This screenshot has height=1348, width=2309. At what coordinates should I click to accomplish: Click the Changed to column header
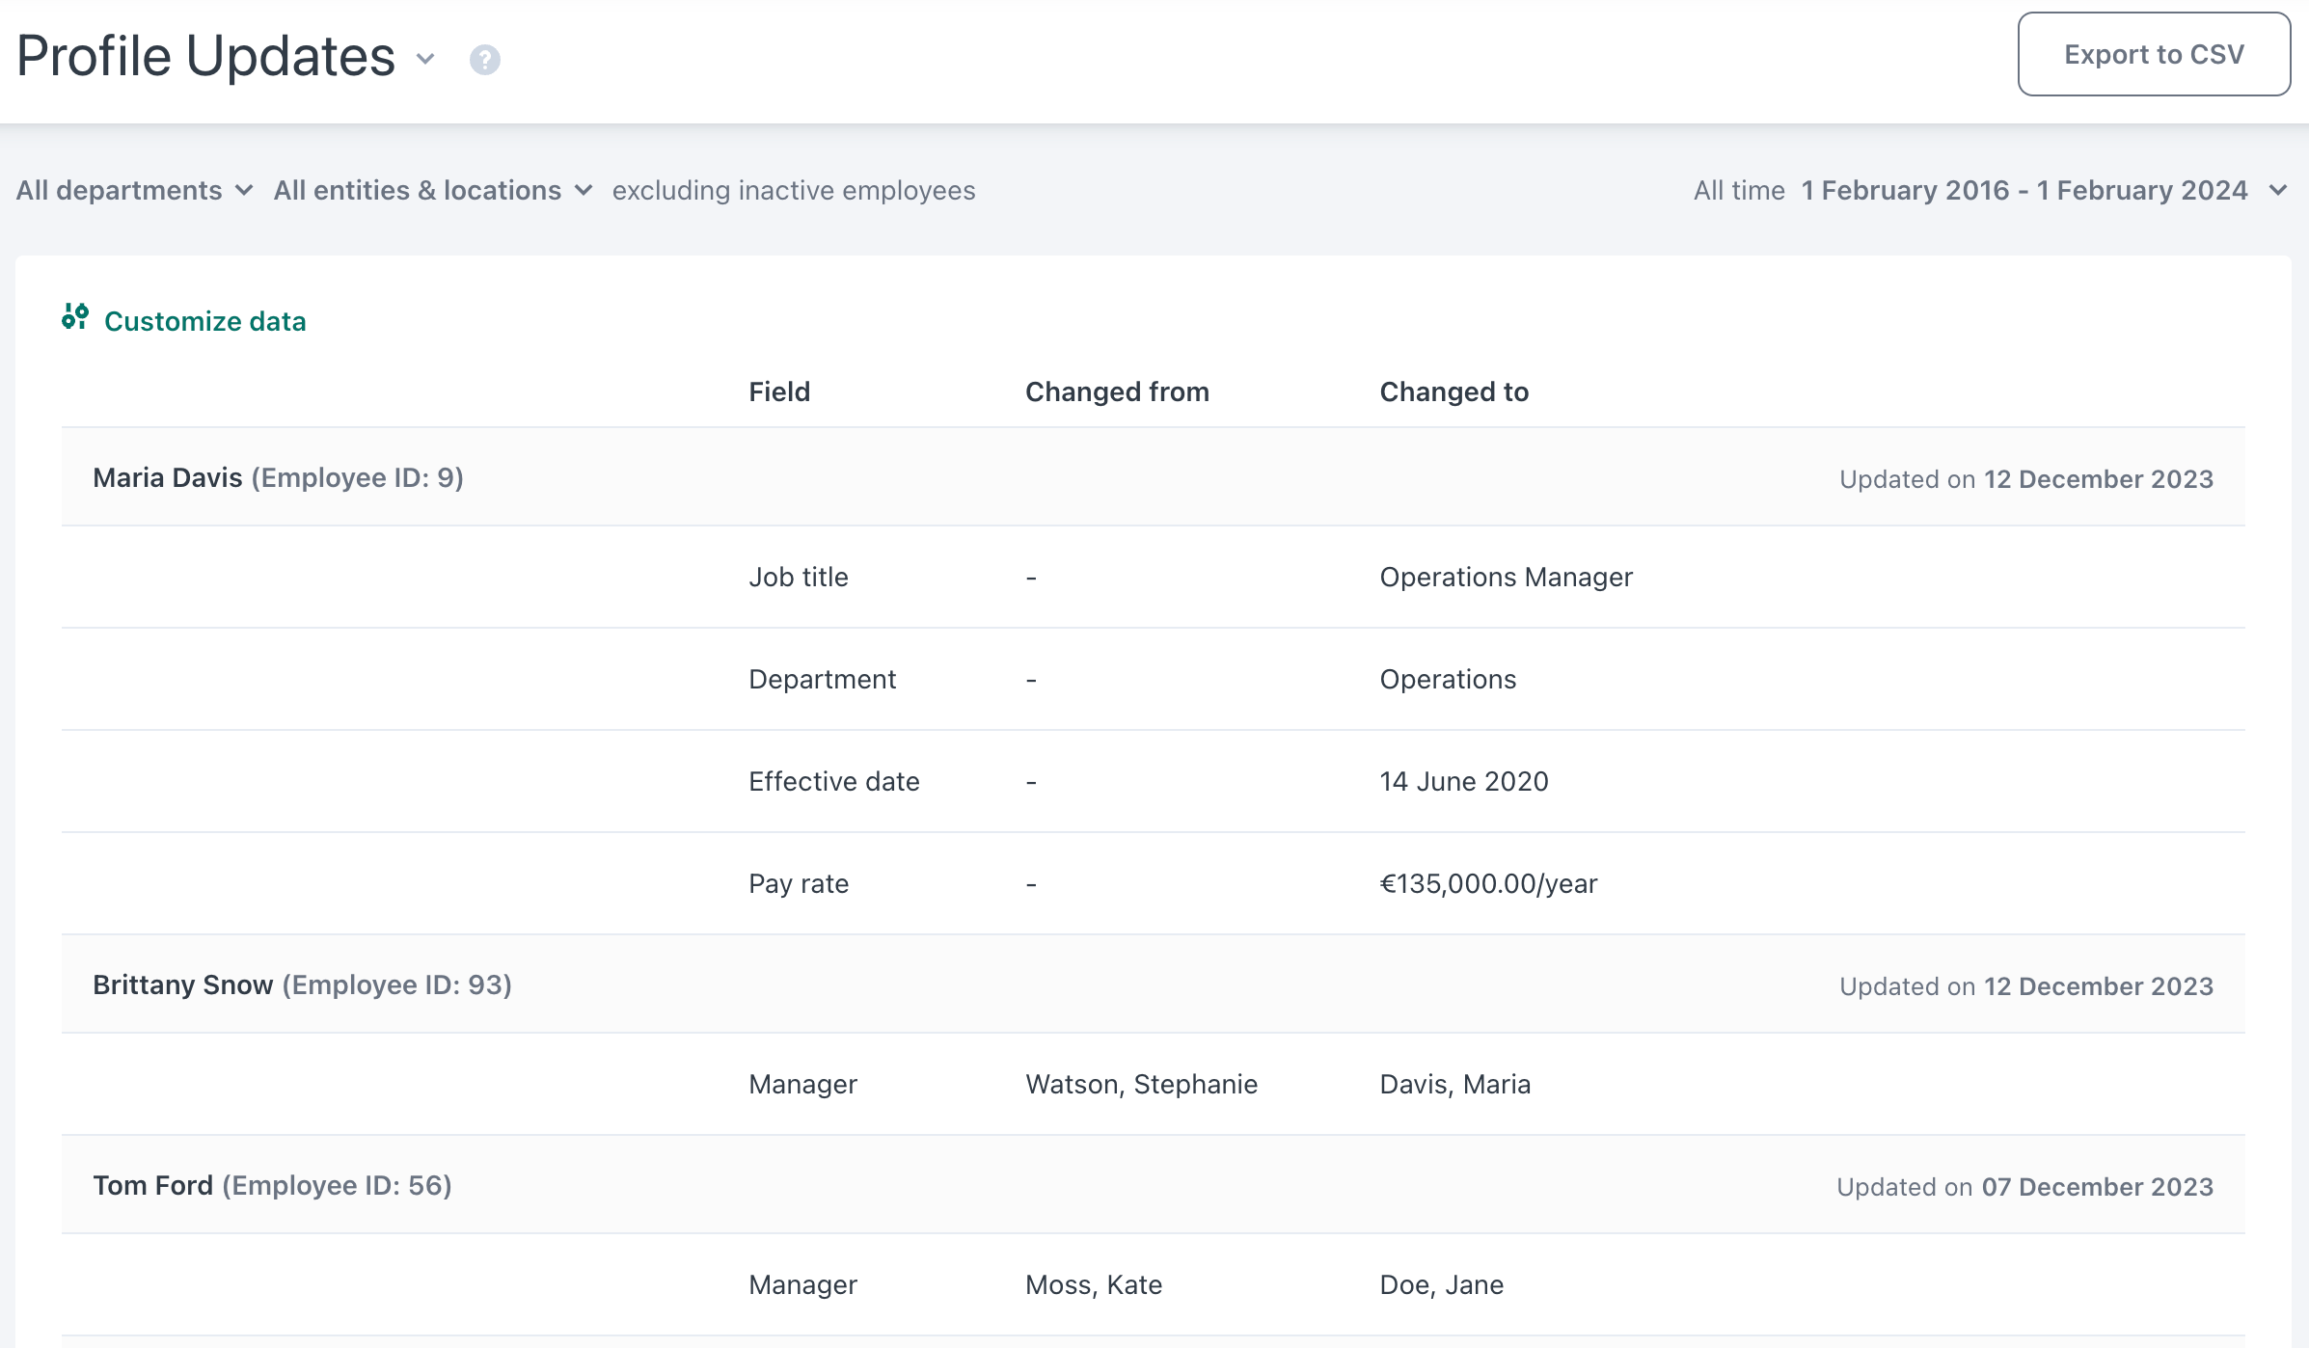coord(1453,391)
